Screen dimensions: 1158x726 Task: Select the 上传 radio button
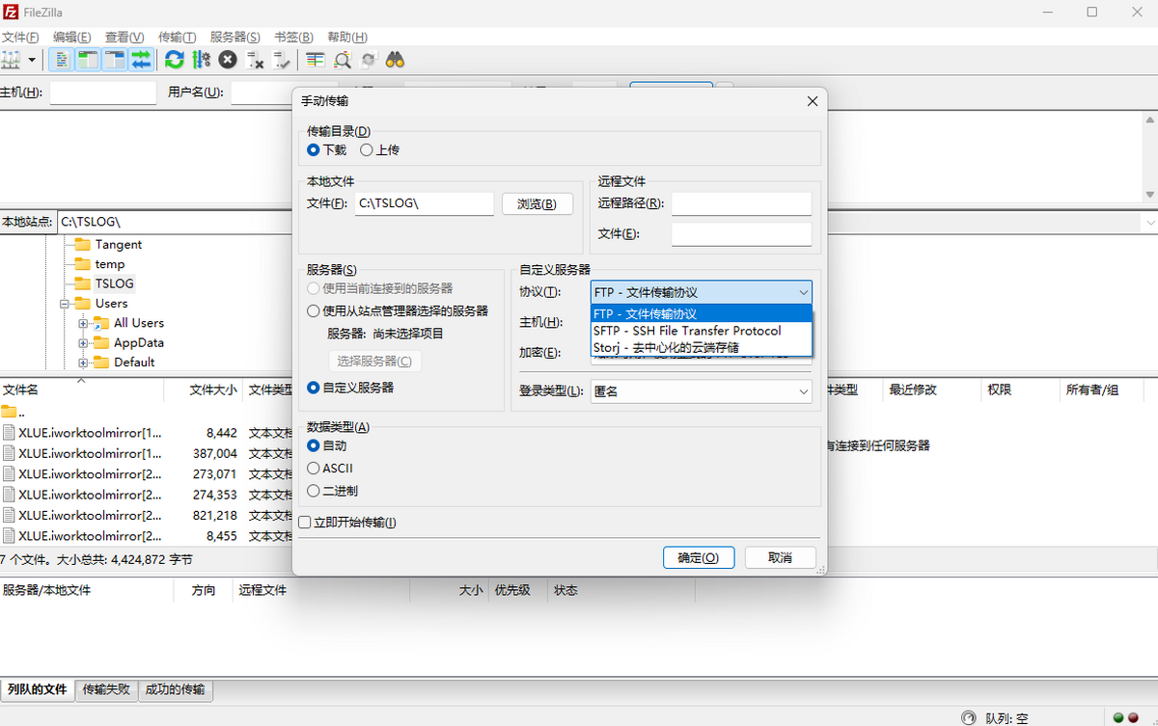click(379, 150)
